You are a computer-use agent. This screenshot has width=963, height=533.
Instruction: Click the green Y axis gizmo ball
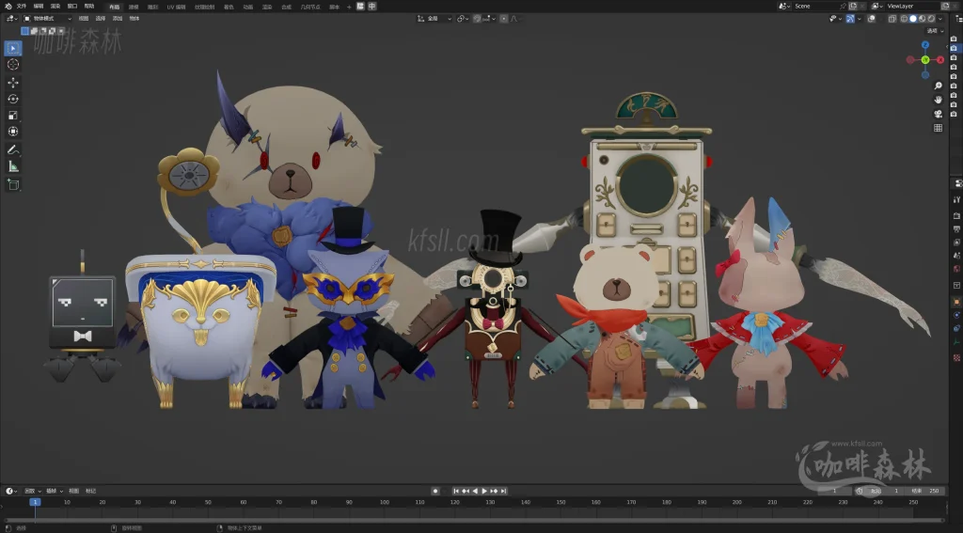[925, 59]
